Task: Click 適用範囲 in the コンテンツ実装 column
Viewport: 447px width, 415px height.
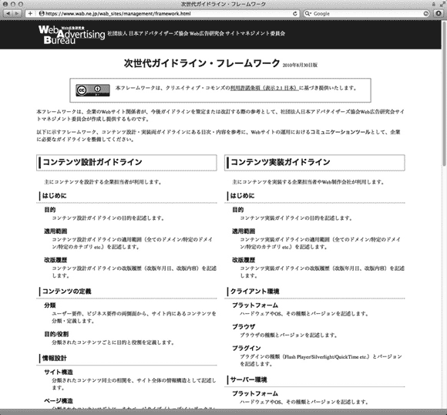Action: (x=244, y=231)
